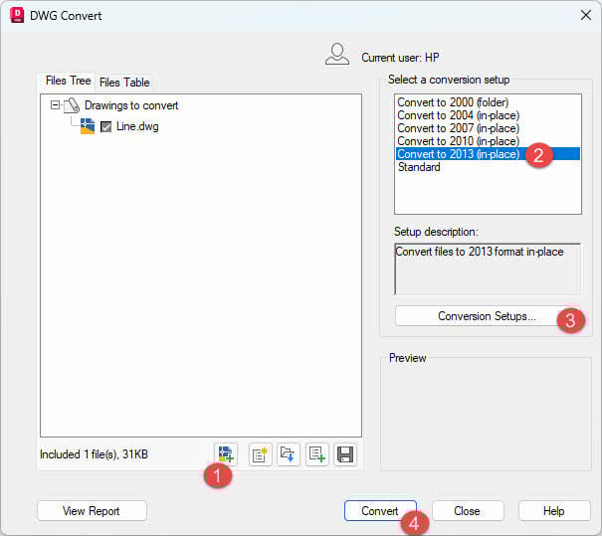
Task: Select the Line.dwg file name
Action: pos(137,126)
